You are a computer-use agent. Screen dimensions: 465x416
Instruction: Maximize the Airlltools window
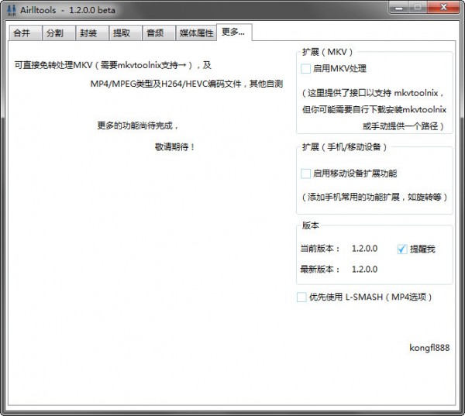coord(418,7)
